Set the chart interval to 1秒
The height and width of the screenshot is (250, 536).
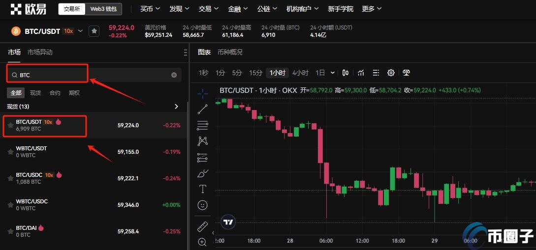pyautogui.click(x=203, y=73)
